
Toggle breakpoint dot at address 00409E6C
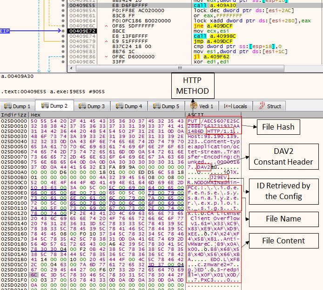click(x=63, y=26)
